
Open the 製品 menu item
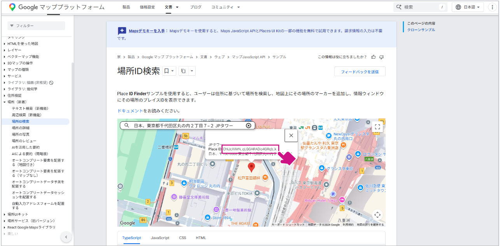(x=126, y=7)
